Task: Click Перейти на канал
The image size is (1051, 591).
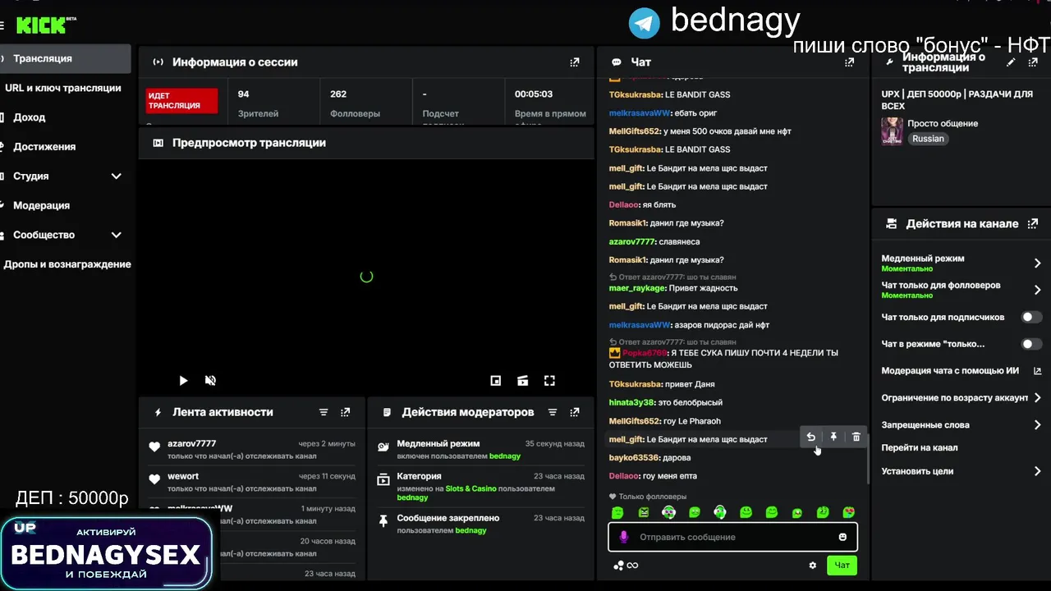Action: pos(919,448)
